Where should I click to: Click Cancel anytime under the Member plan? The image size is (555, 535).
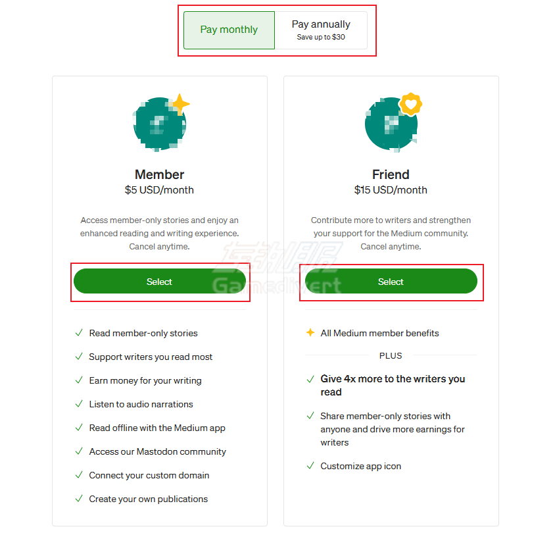point(159,246)
